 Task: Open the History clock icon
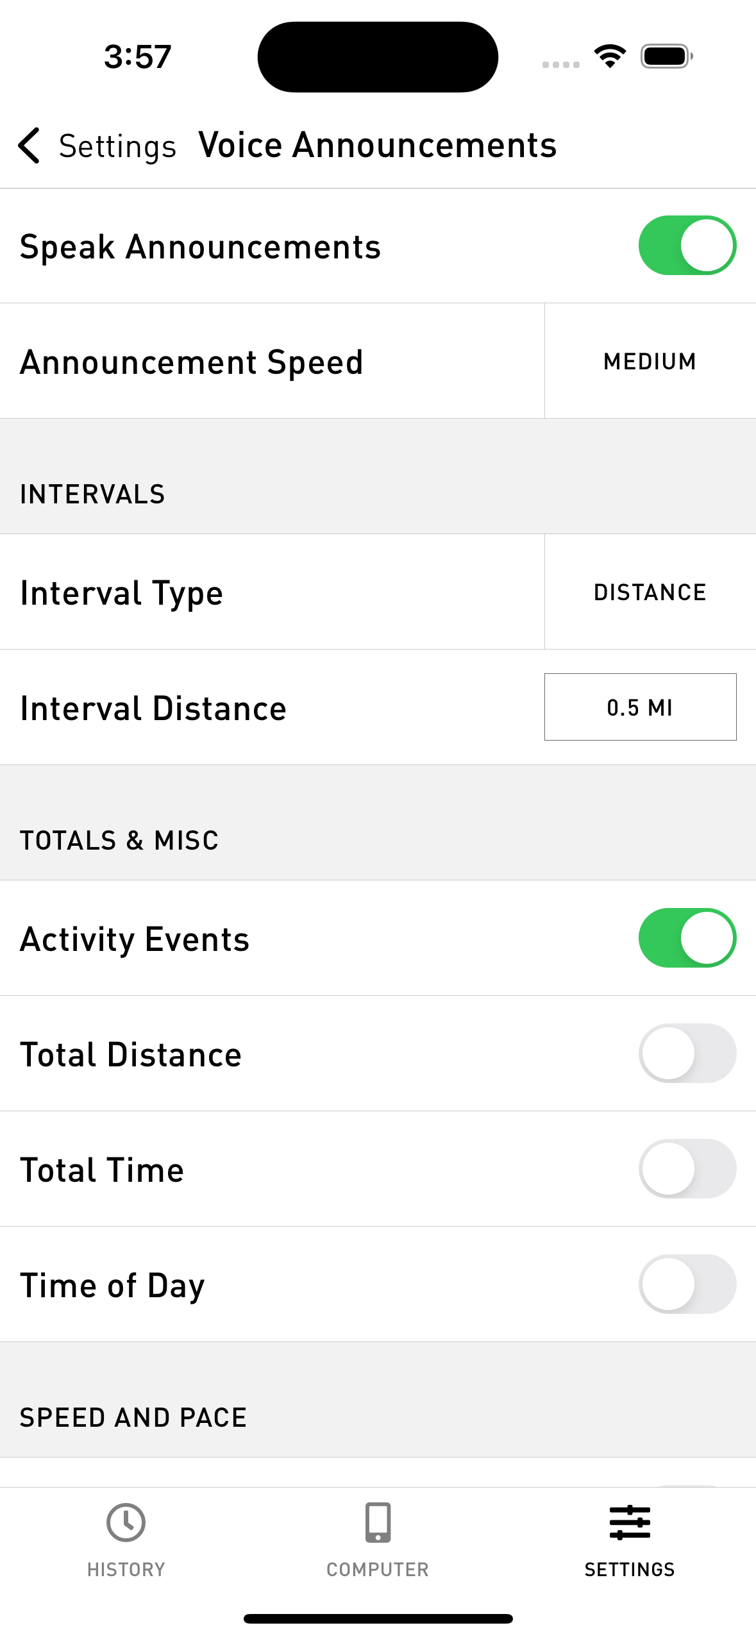pyautogui.click(x=126, y=1522)
